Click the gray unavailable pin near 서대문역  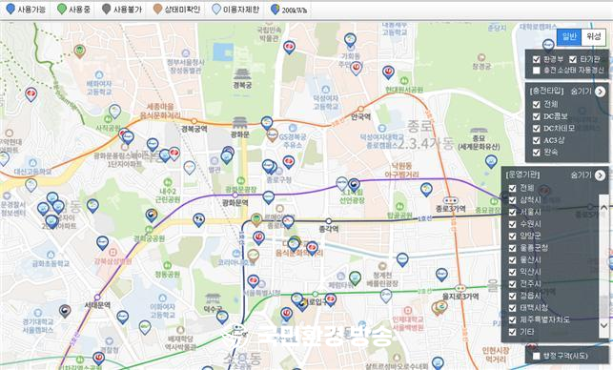[65, 311]
